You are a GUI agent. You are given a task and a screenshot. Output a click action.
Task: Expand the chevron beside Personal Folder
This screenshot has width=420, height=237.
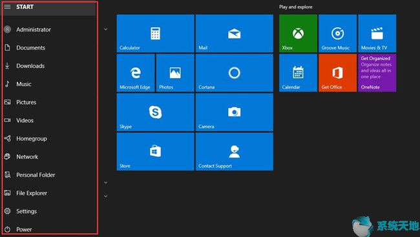tap(106, 183)
